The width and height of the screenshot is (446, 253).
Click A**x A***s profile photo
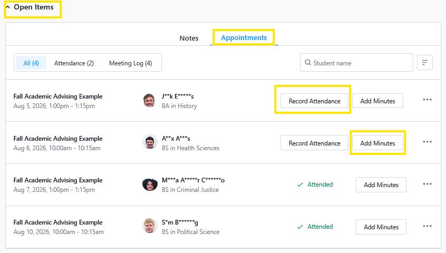(x=150, y=142)
